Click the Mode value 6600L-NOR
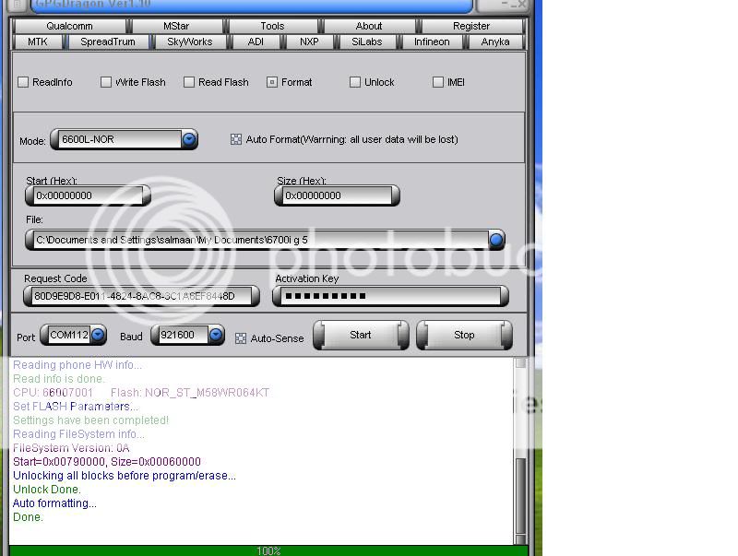The height and width of the screenshot is (556, 738). (88, 139)
